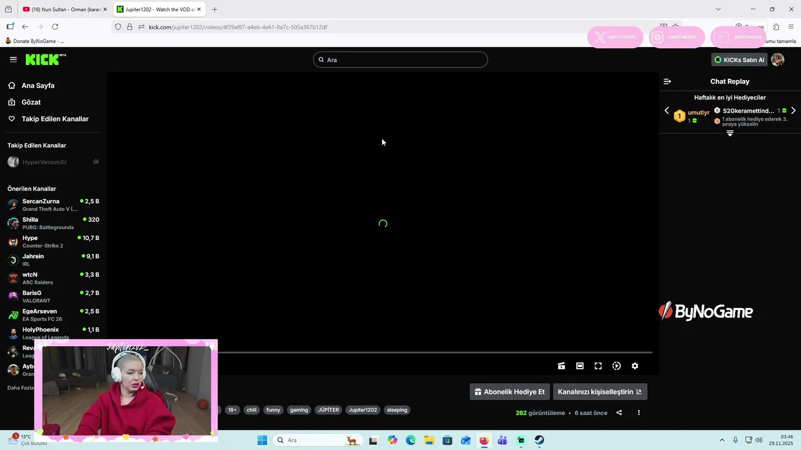Select the JÜPİTER tag
Screen dimensions: 801x450
point(329,410)
